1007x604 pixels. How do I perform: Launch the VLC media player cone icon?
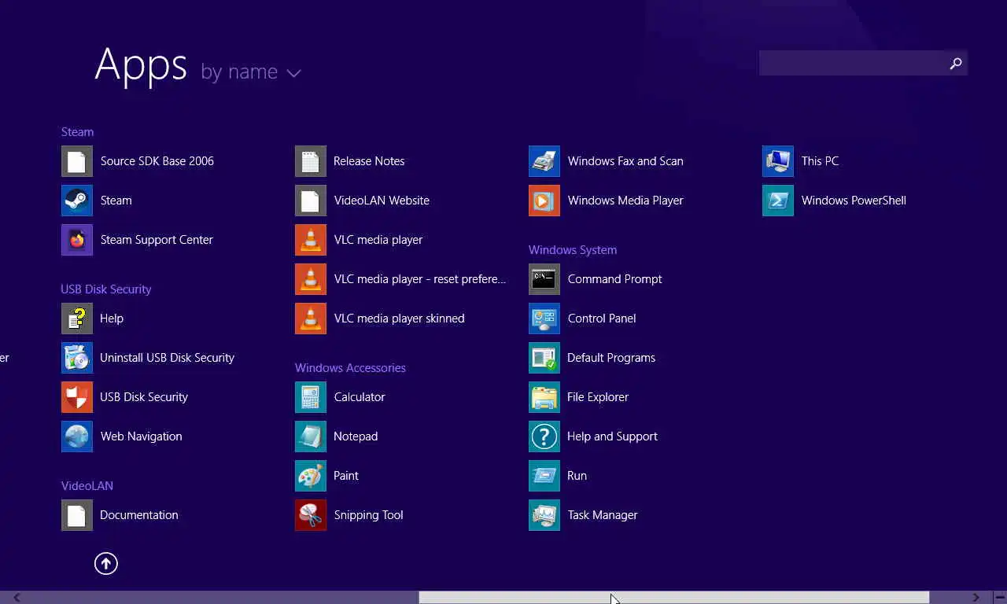[x=311, y=240]
